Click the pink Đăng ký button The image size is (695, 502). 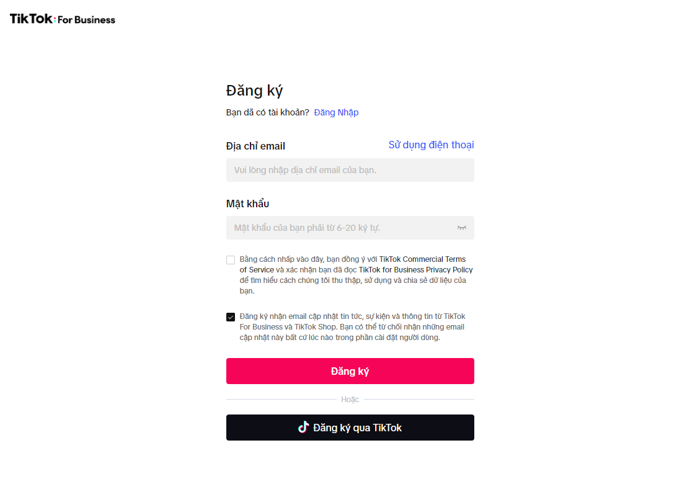click(350, 371)
